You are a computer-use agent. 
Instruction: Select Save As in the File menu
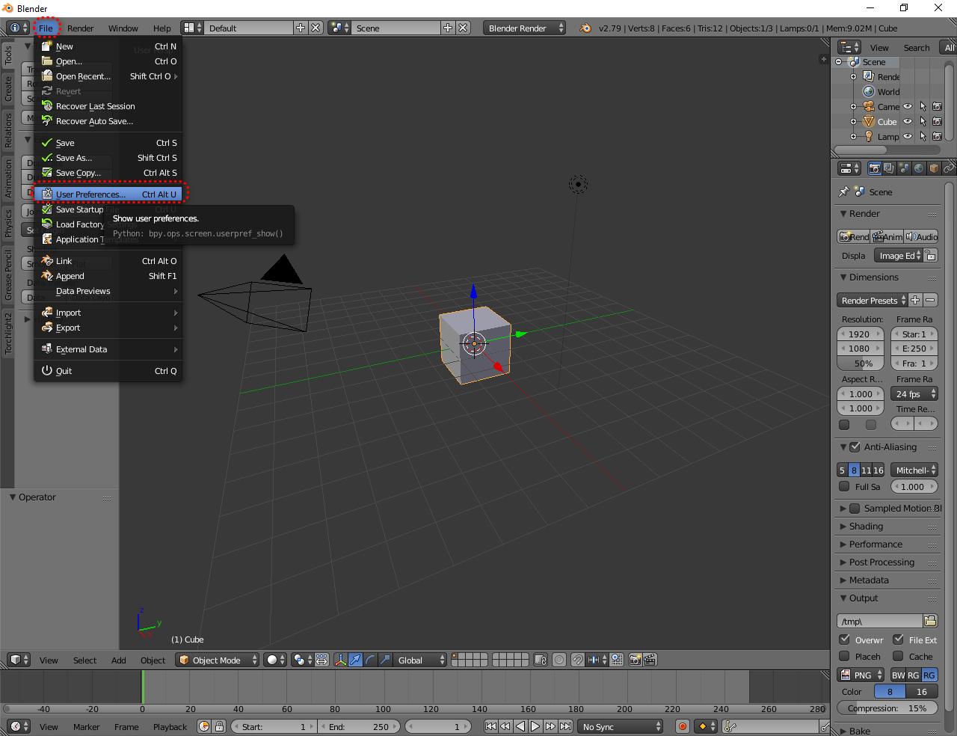click(x=108, y=158)
